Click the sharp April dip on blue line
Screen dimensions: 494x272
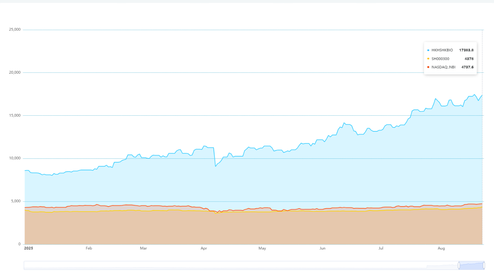pos(215,166)
